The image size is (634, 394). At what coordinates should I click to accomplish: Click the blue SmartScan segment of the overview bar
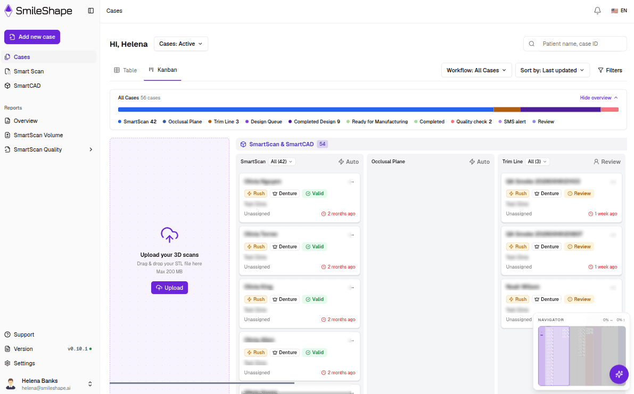pyautogui.click(x=306, y=110)
